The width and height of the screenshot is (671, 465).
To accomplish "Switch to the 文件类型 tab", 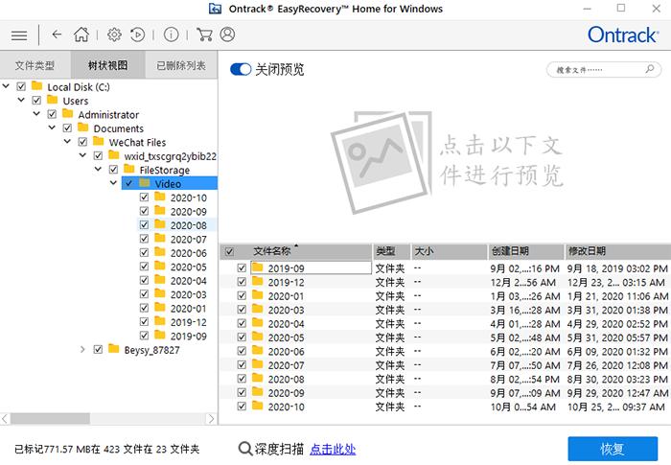I will pos(35,66).
